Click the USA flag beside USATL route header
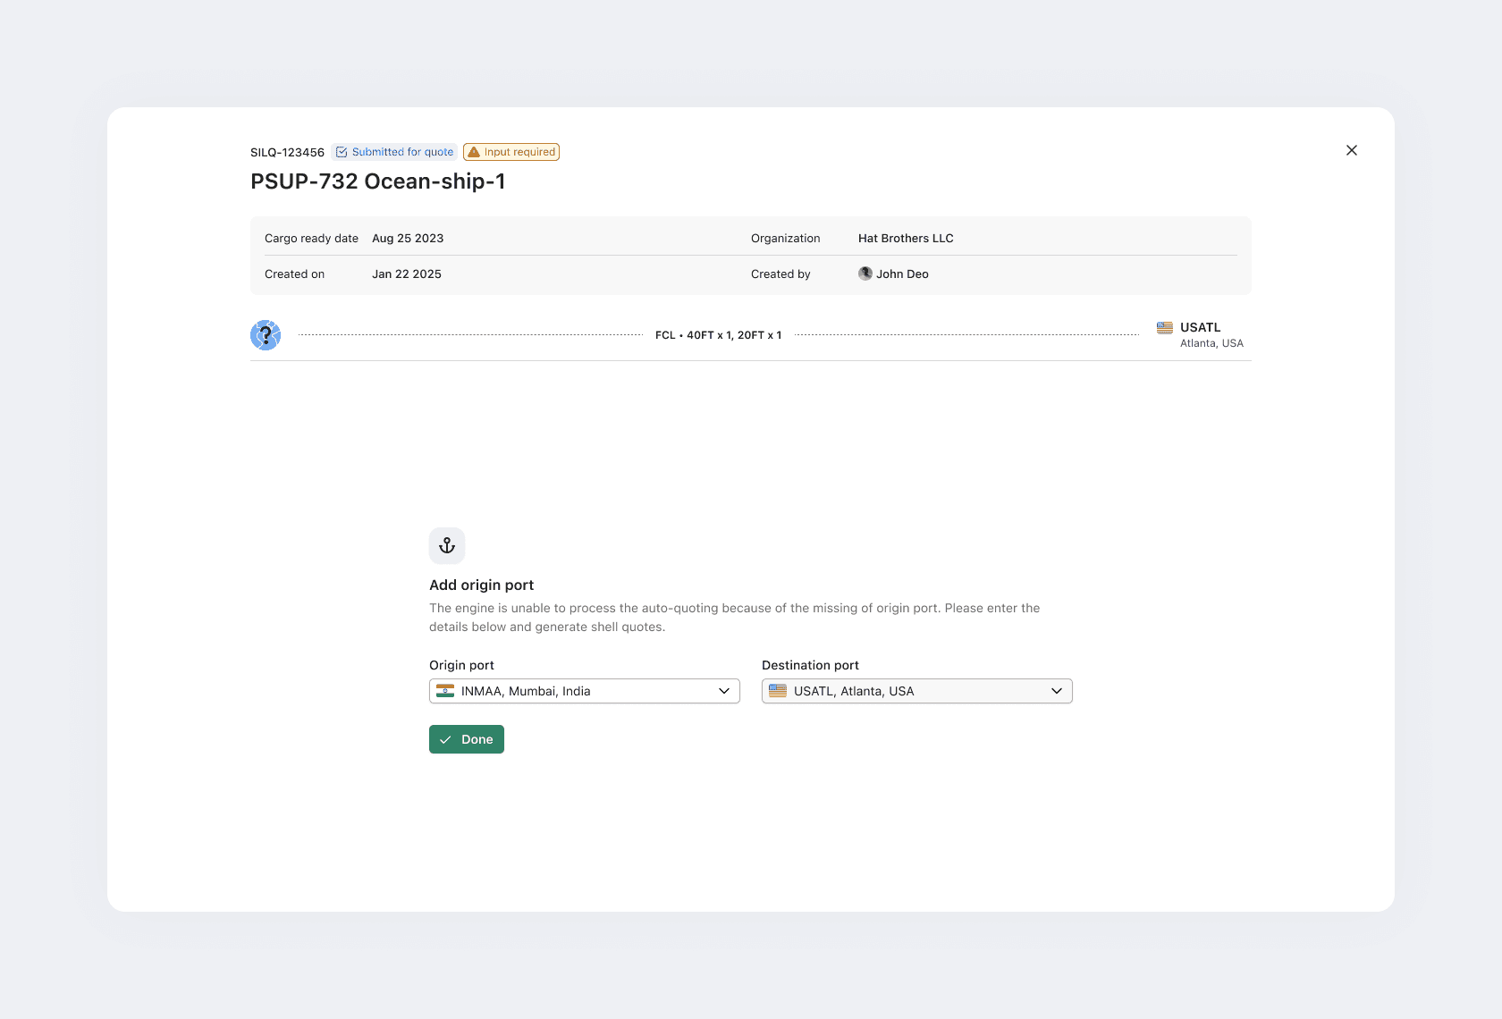Viewport: 1502px width, 1019px height. coord(1165,328)
